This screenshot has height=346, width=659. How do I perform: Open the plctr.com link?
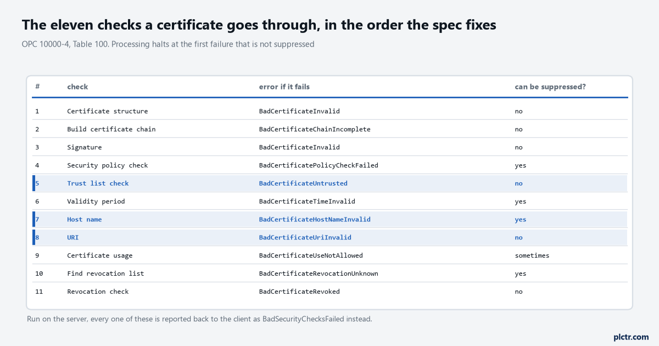[x=631, y=337]
